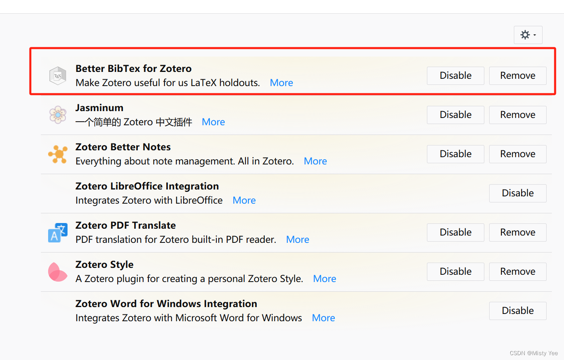This screenshot has width=564, height=360.
Task: Remove the Zotero PDF Translate plugin
Action: (x=518, y=232)
